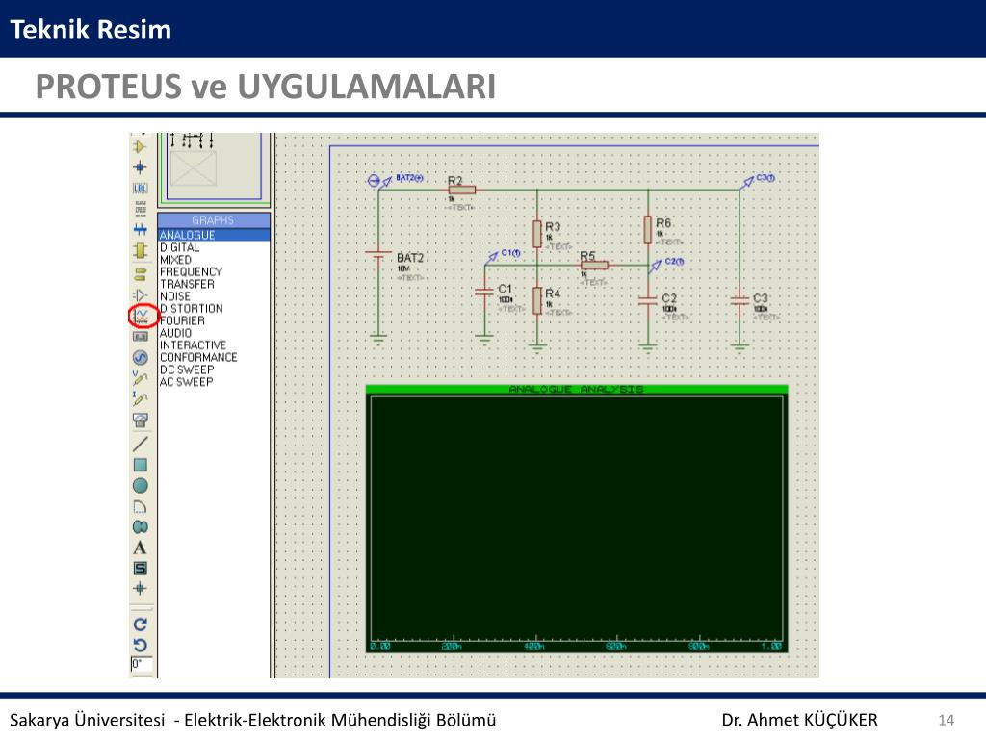
Task: Select the Current probe tool
Action: 140,398
